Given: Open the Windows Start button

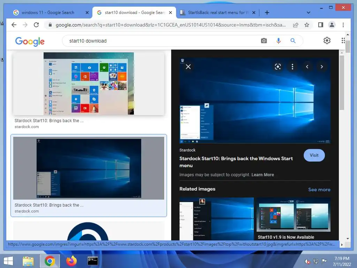Looking at the screenshot, I should point(8,261).
